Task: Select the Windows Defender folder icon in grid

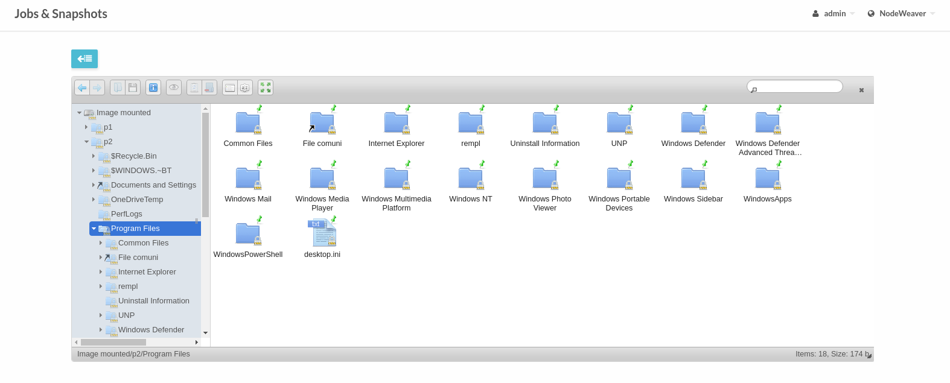Action: (x=693, y=122)
